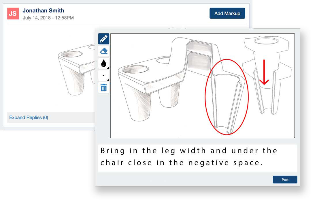Click the markup drawing canvas

202,86
